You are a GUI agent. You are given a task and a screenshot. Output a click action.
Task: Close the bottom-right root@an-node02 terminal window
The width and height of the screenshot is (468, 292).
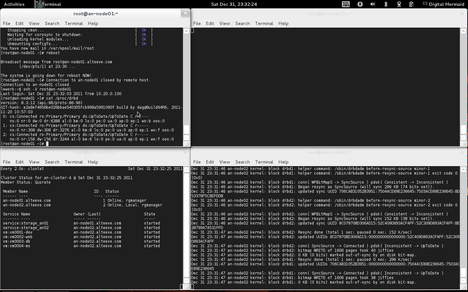coord(462,152)
